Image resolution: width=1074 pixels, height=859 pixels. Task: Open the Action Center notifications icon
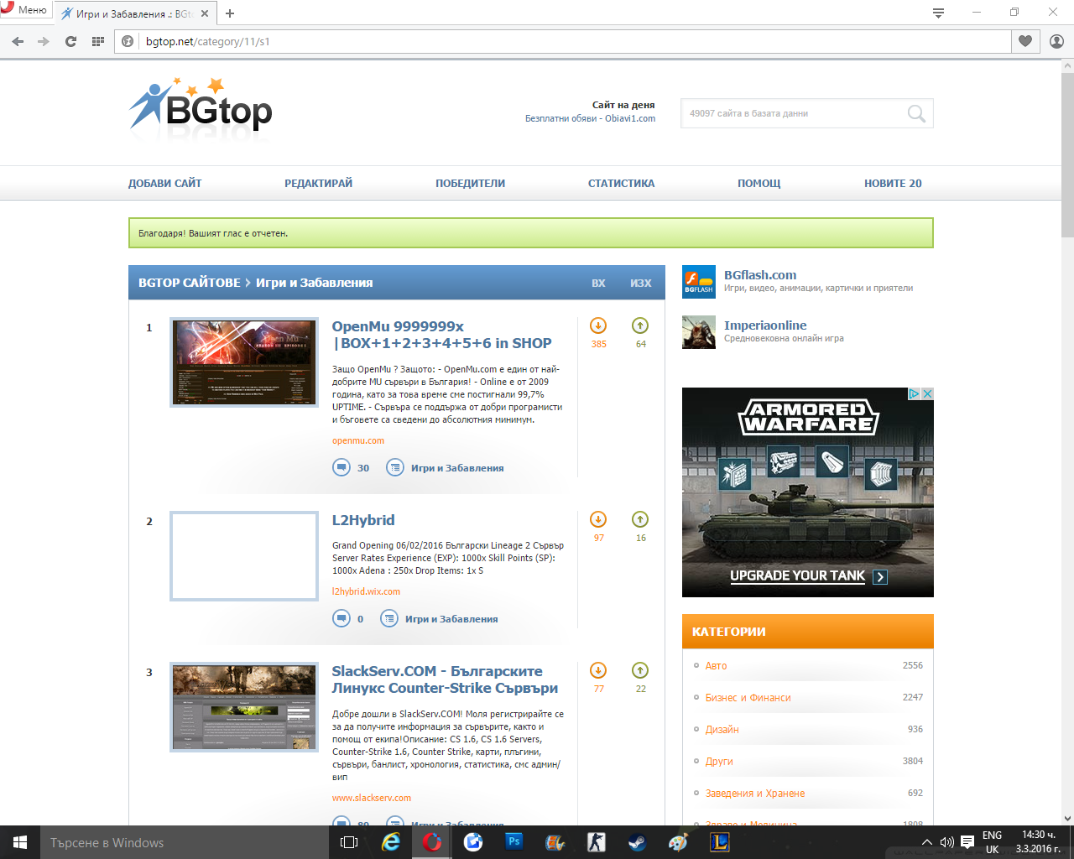pyautogui.click(x=967, y=842)
